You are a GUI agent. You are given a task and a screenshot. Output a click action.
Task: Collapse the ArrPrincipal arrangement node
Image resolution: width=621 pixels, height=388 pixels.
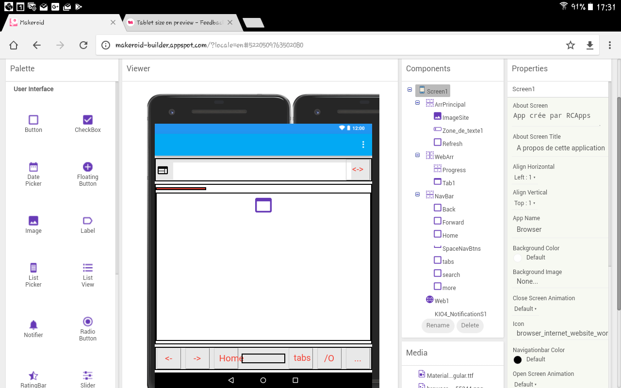tap(418, 103)
